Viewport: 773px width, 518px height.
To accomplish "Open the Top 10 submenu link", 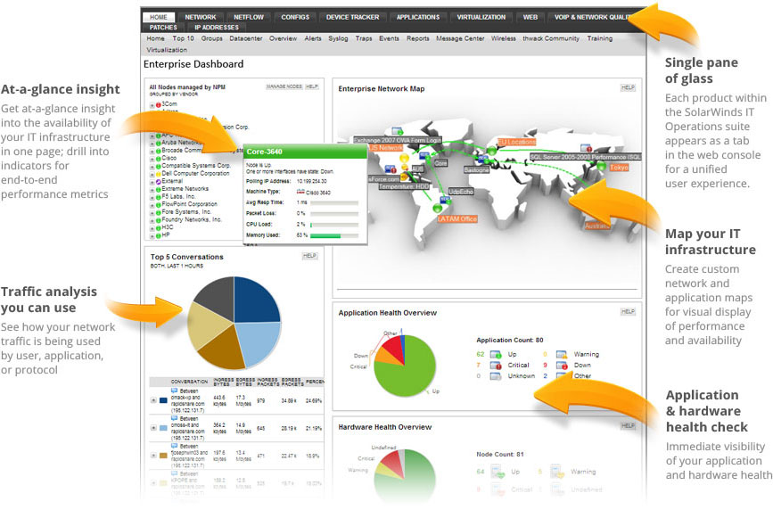I will pos(183,38).
